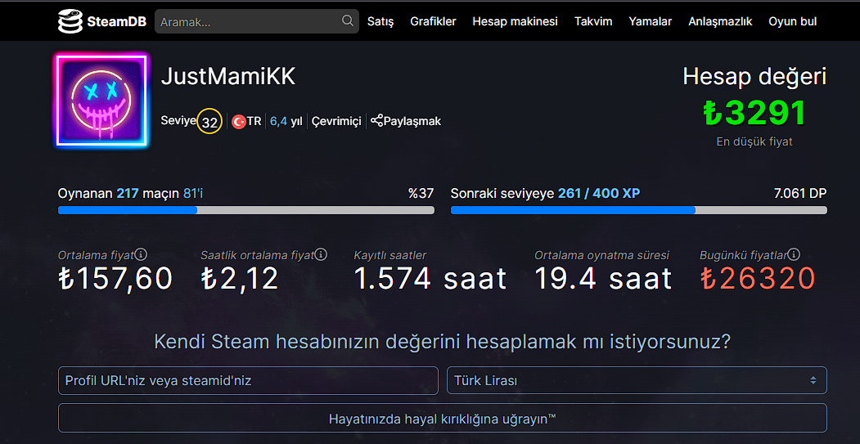Image resolution: width=860 pixels, height=444 pixels.
Task: Open the Satış menu item
Action: tap(380, 21)
